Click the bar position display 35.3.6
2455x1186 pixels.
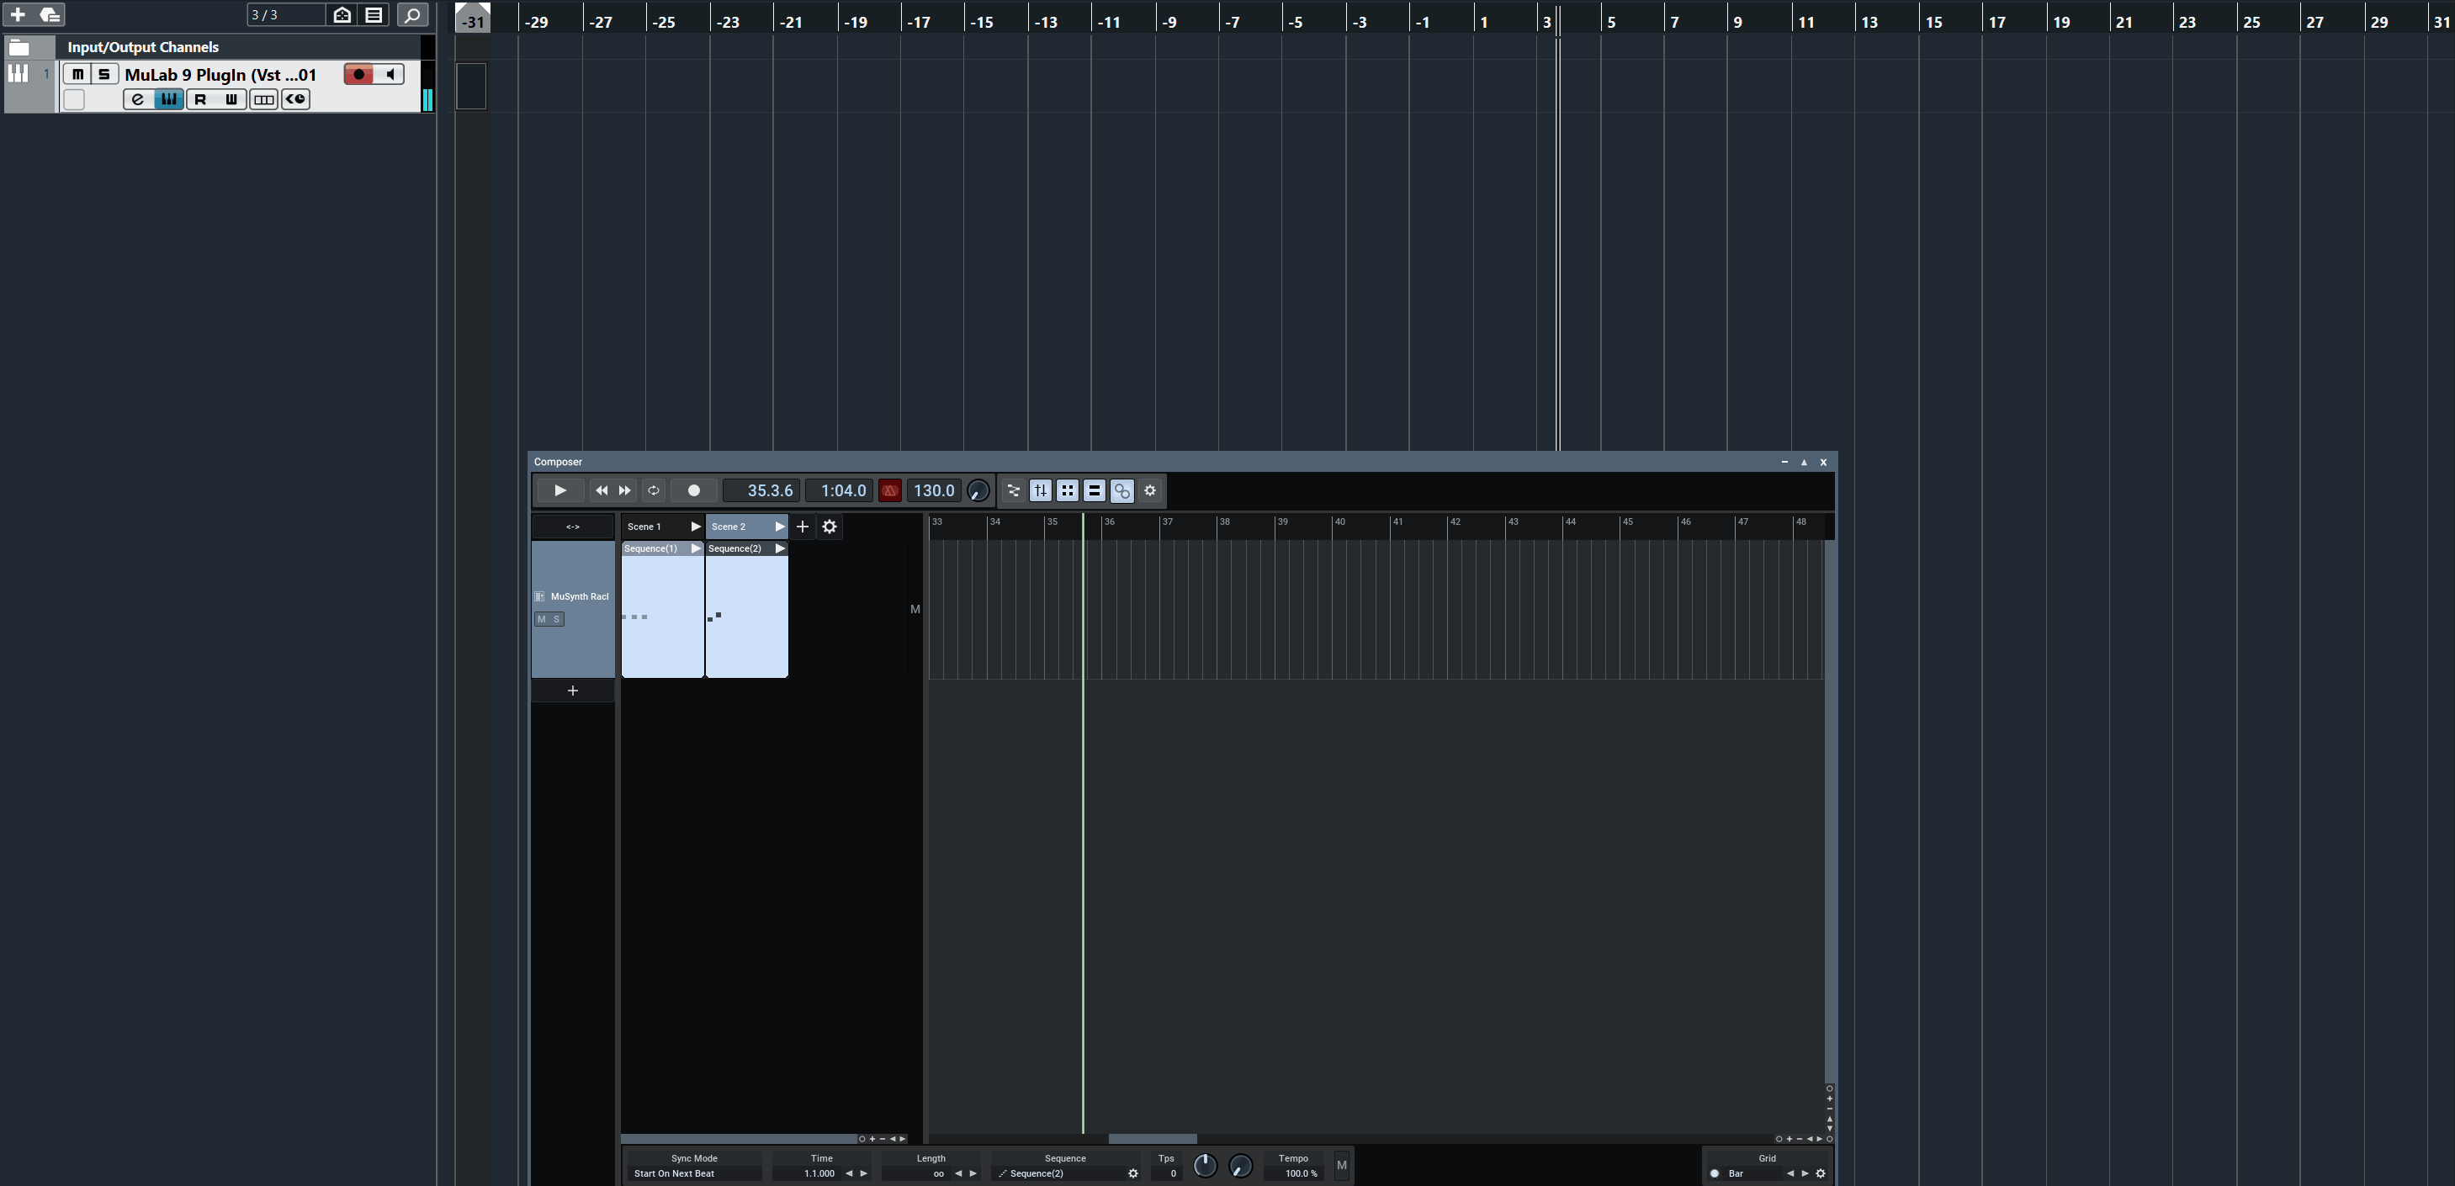[x=761, y=490]
